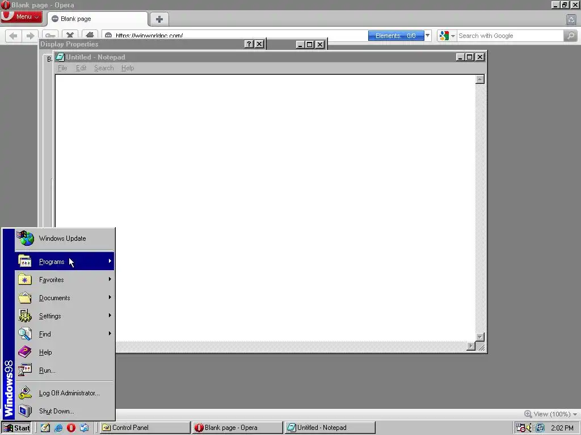Open a new tab with plus button
The width and height of the screenshot is (581, 435).
point(159,19)
